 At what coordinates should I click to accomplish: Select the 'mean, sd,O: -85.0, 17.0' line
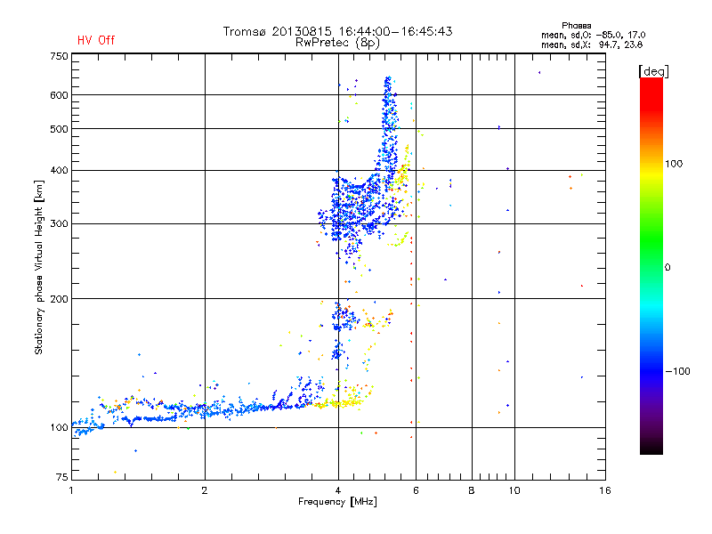[x=593, y=35]
